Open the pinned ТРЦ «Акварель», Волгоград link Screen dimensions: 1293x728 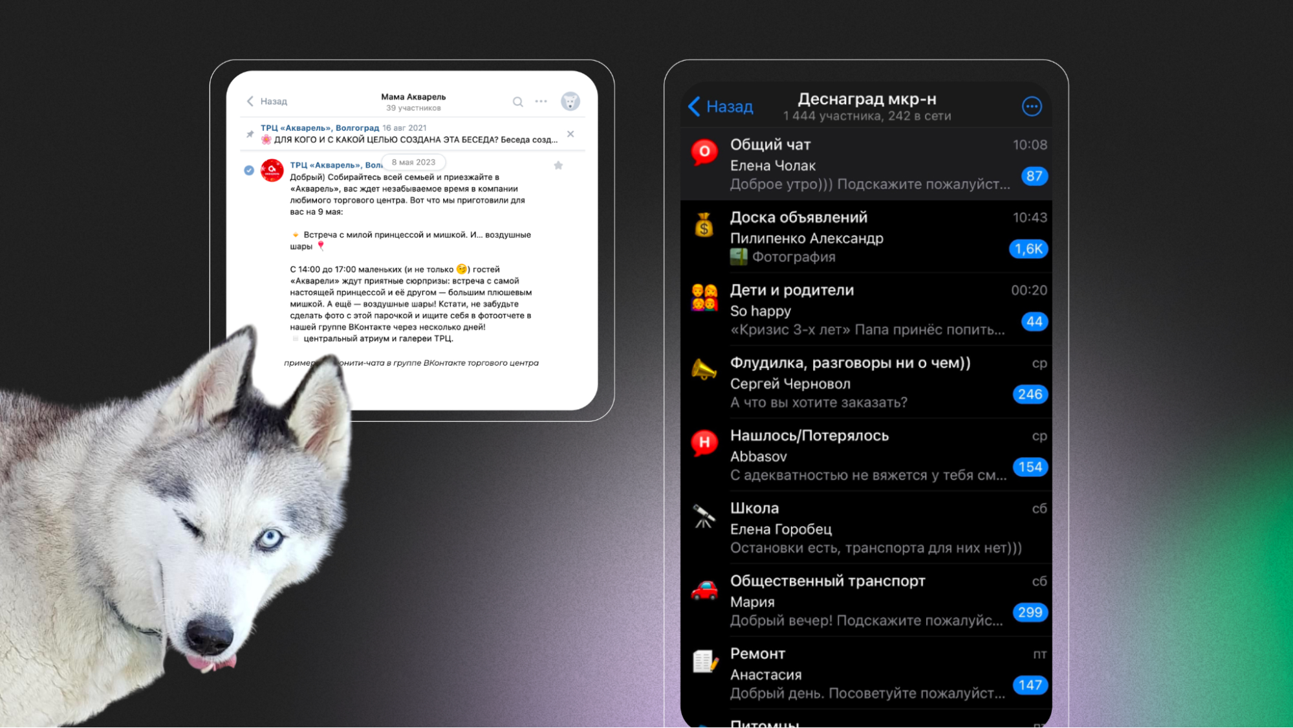pos(320,127)
